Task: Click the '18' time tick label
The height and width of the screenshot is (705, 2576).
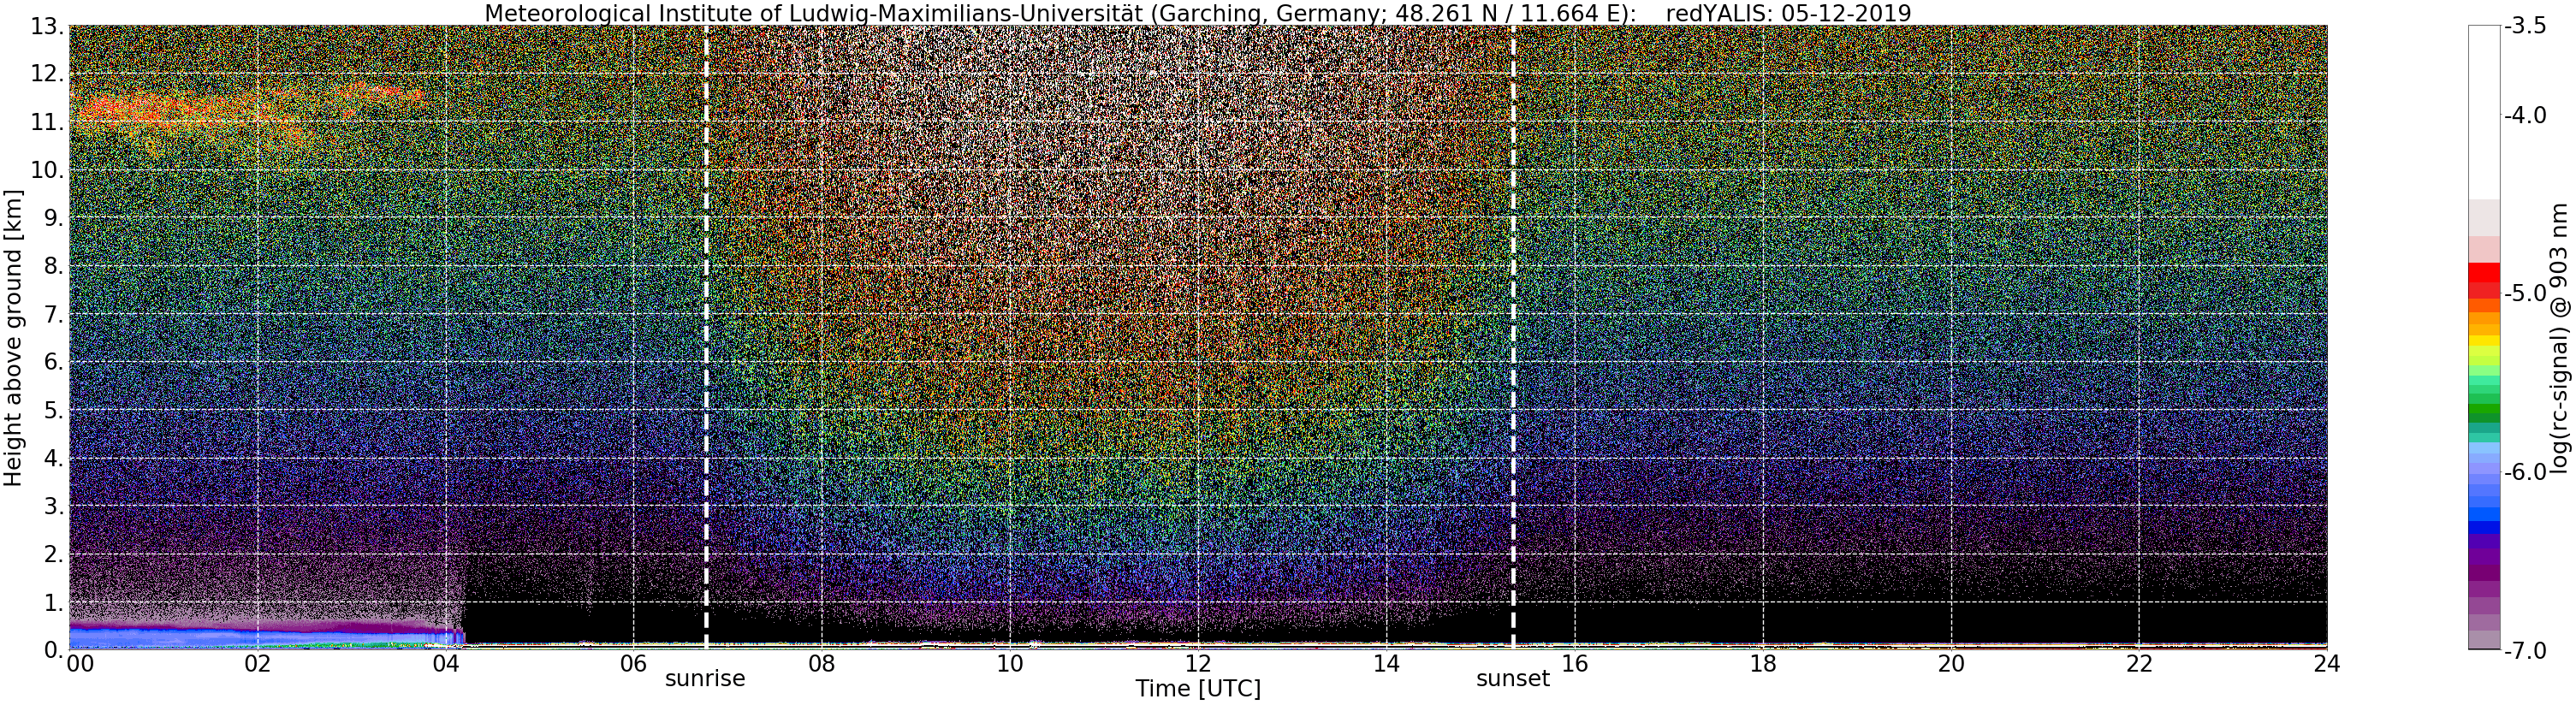Action: pyautogui.click(x=1763, y=664)
